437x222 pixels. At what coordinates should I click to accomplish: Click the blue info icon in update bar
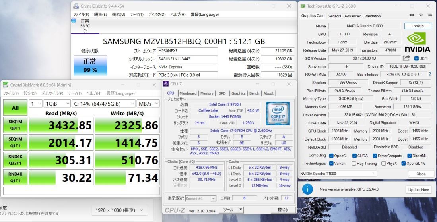[x=307, y=189]
